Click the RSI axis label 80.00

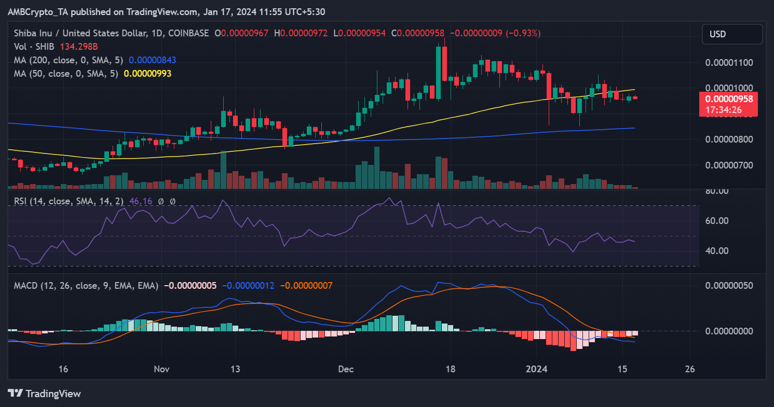pos(718,191)
